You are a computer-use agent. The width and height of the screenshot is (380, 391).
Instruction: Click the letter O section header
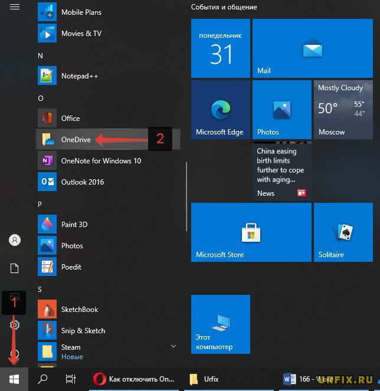pyautogui.click(x=41, y=98)
